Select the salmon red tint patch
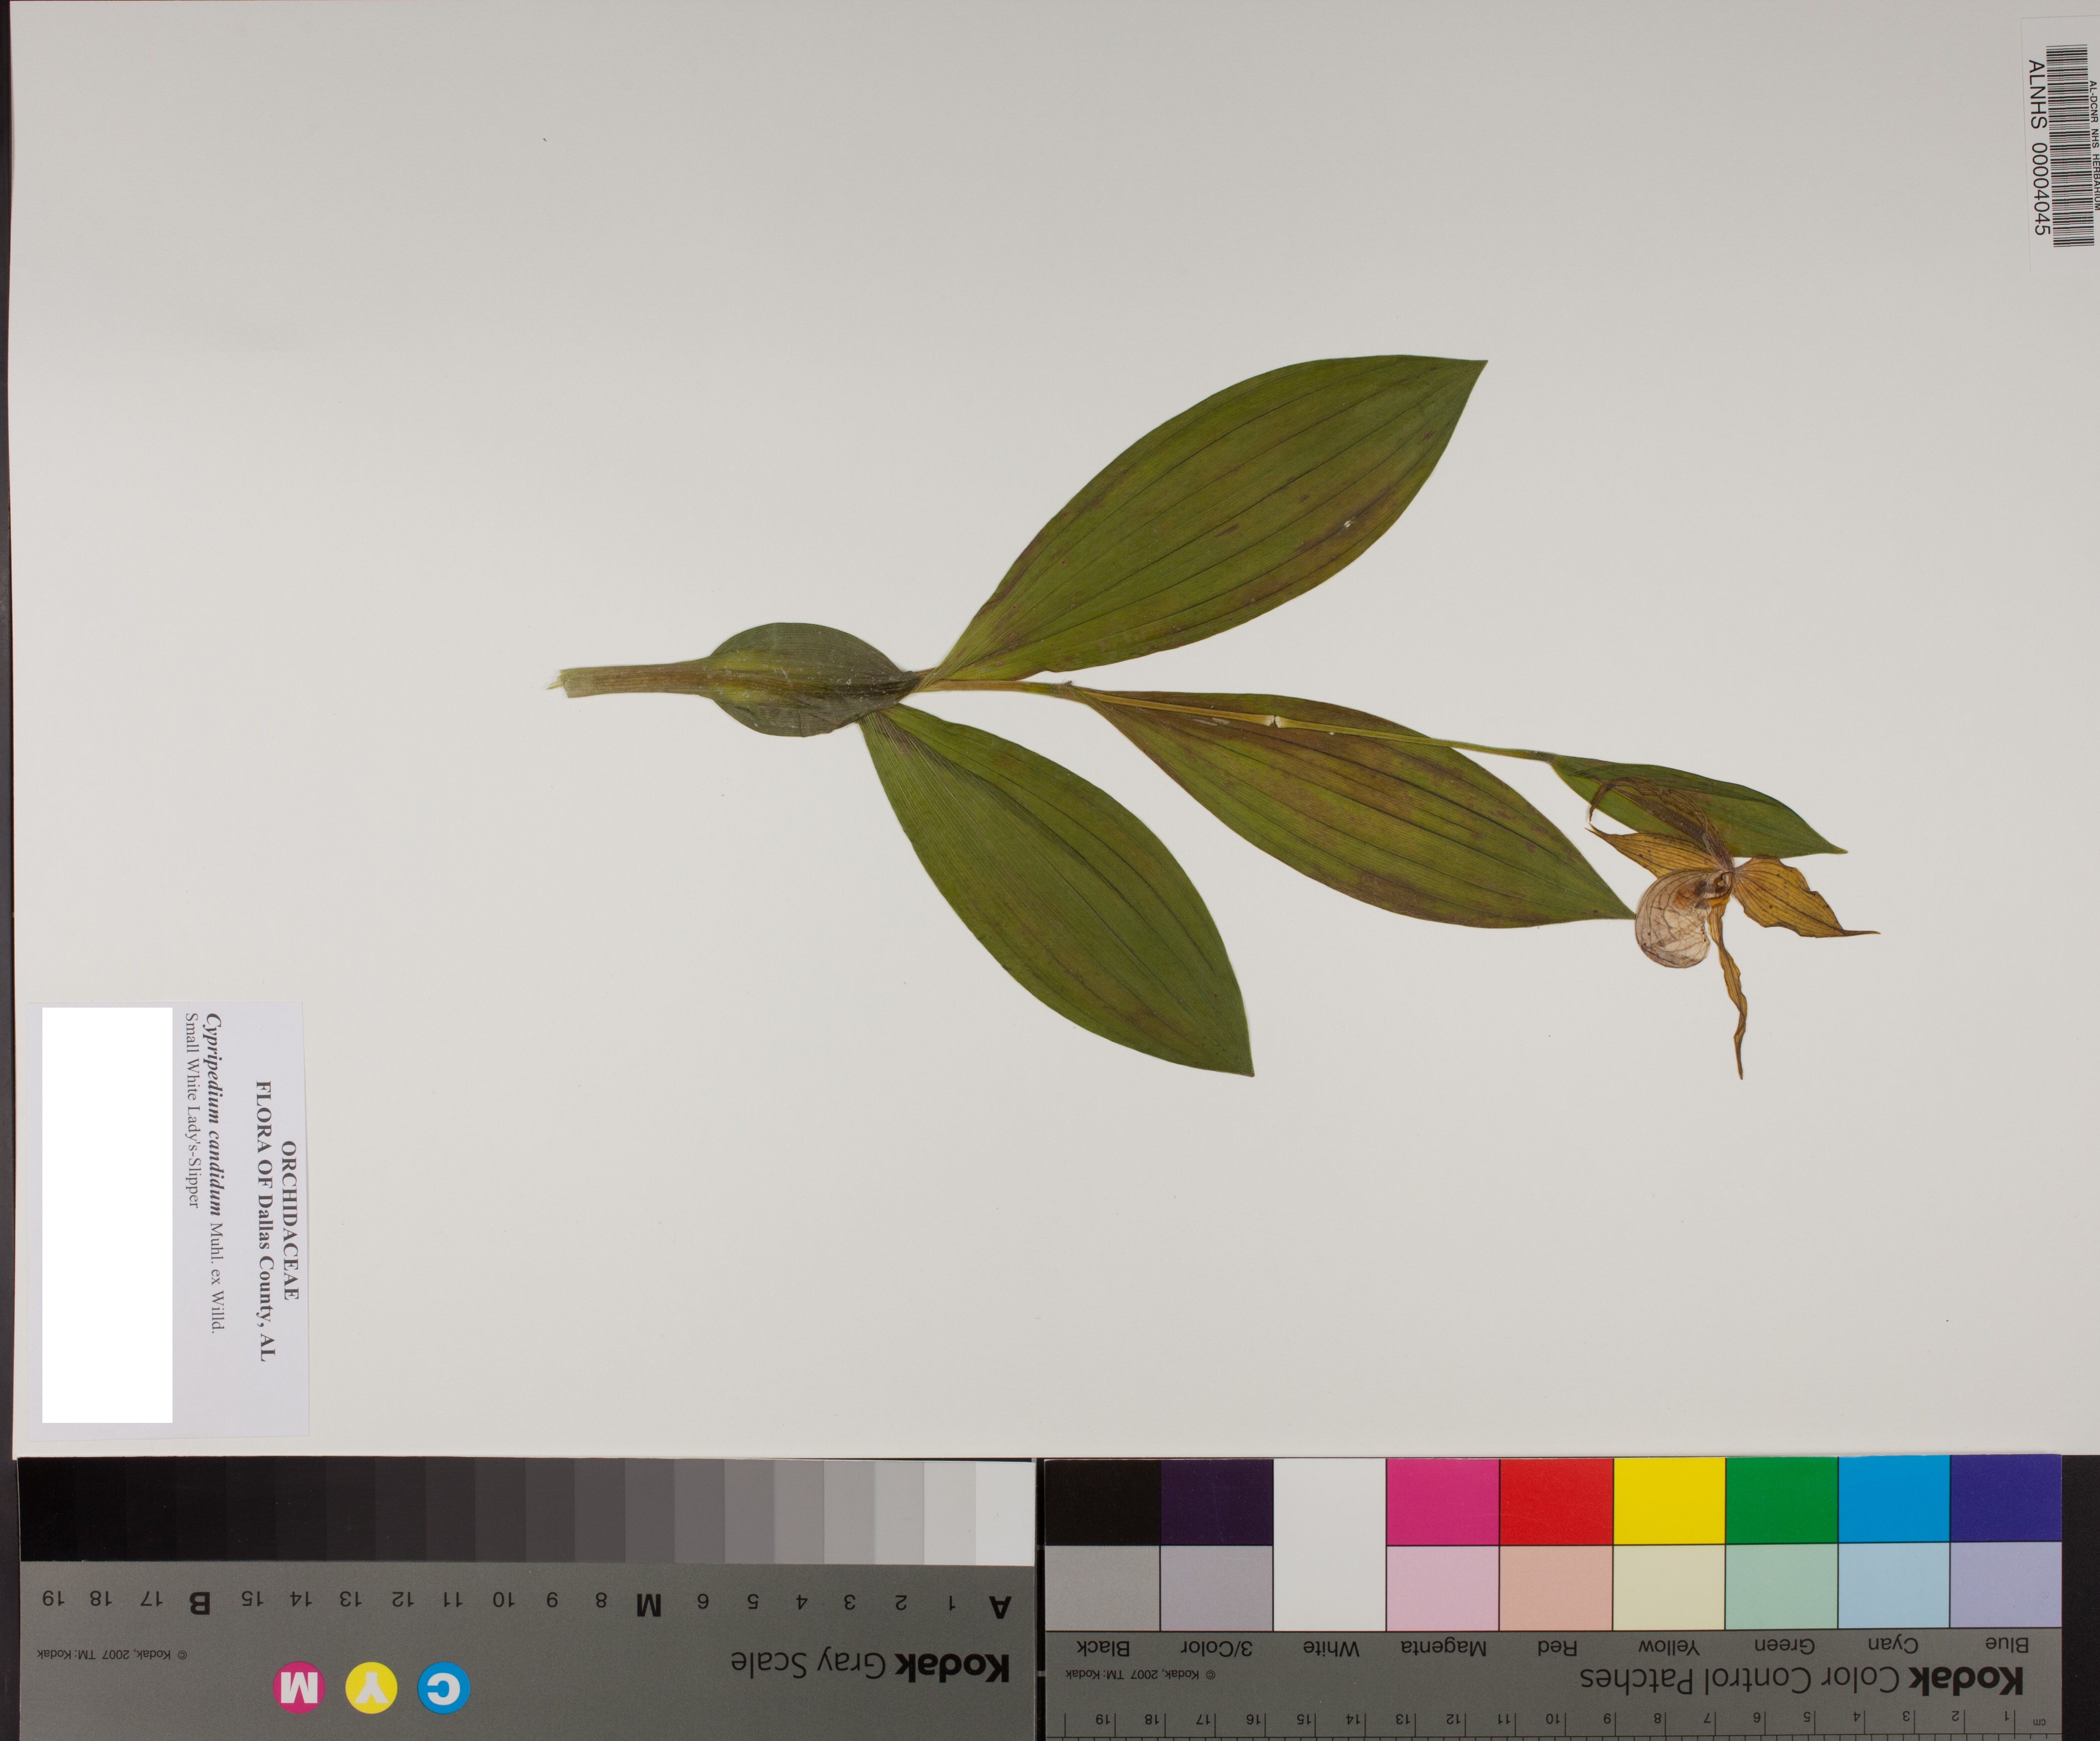Screen dimensions: 2100x1741 point(1556,1588)
